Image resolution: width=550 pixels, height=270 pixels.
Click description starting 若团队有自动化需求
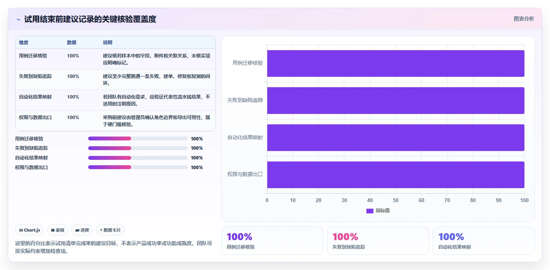pyautogui.click(x=156, y=100)
